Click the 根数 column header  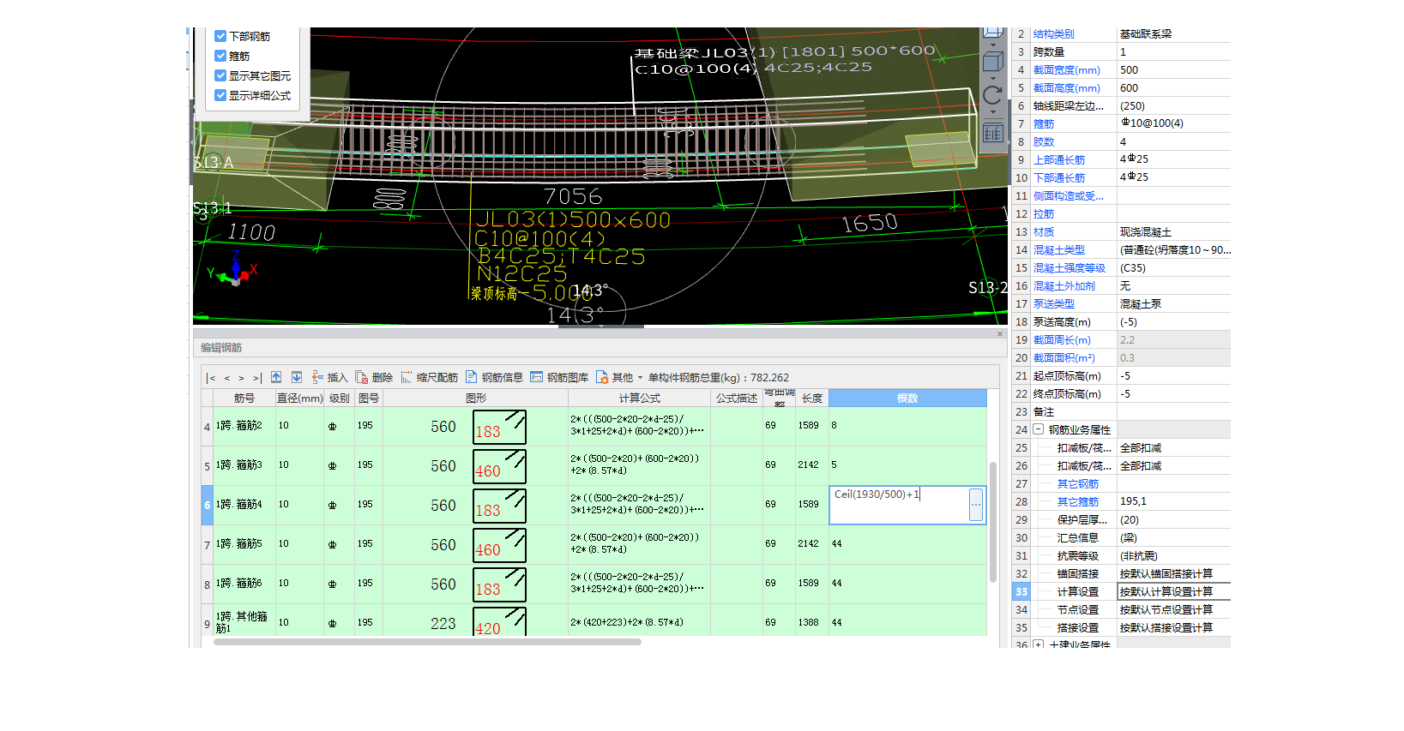[x=907, y=398]
